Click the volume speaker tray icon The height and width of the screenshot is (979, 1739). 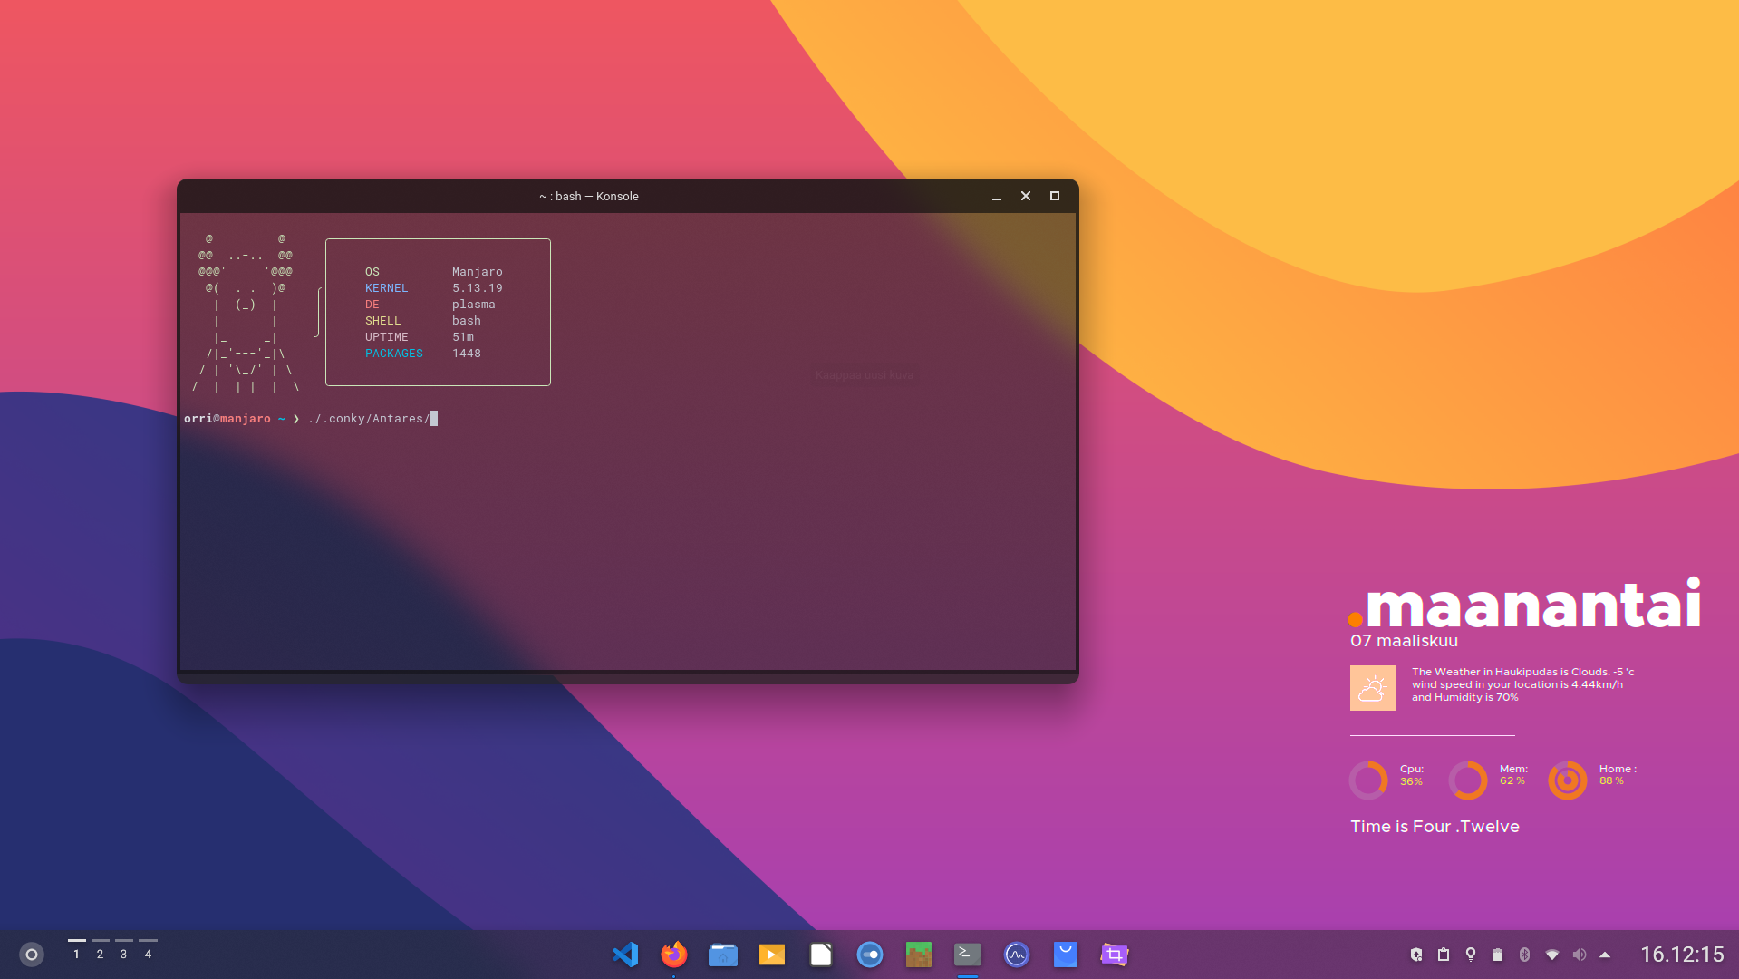point(1580,955)
